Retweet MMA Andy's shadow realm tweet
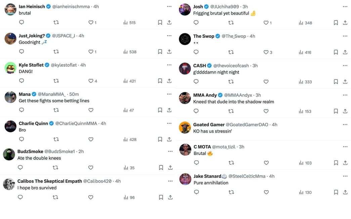This screenshot has height=219, width=351. (x=231, y=111)
